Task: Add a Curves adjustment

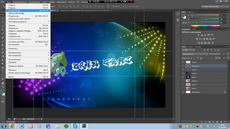Action: point(205,35)
